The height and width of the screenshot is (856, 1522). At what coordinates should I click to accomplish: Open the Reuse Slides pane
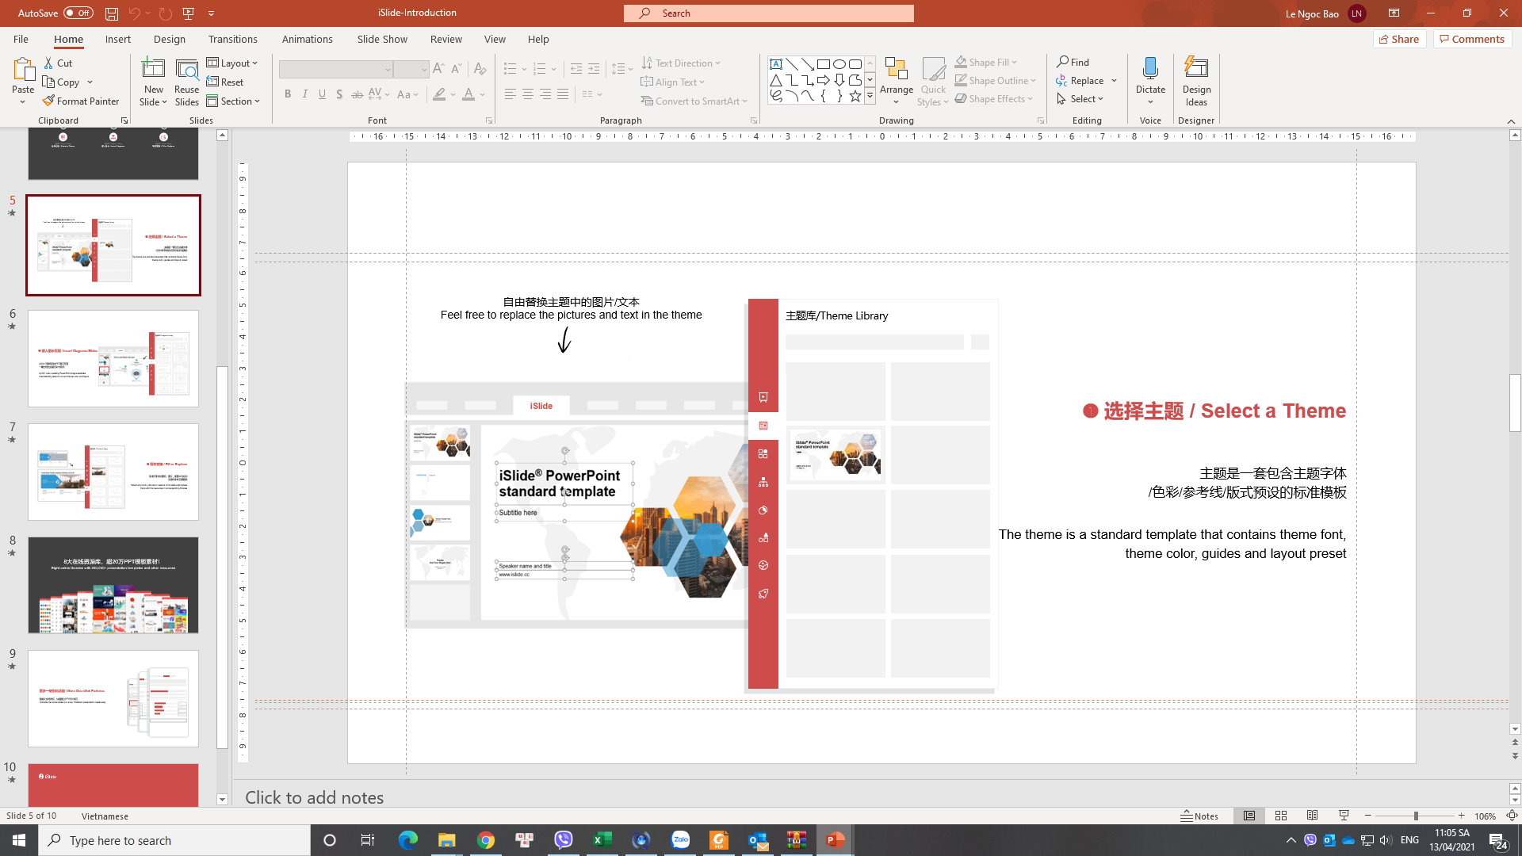[187, 82]
